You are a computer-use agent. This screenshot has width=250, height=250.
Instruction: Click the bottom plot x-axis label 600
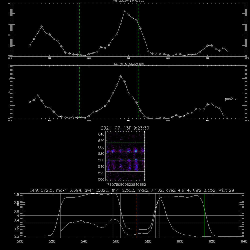point(180,241)
